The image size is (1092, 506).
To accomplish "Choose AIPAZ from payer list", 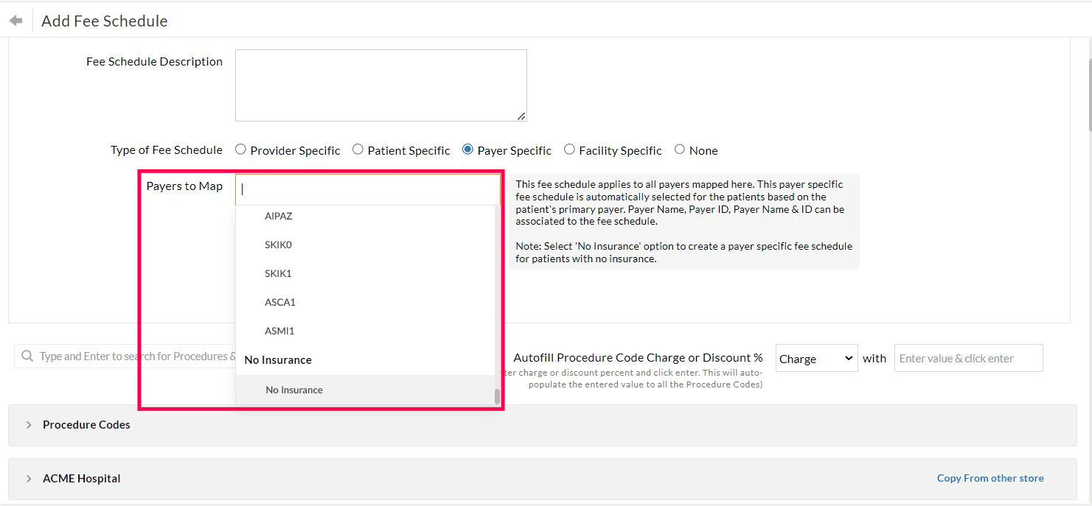I will pos(279,217).
